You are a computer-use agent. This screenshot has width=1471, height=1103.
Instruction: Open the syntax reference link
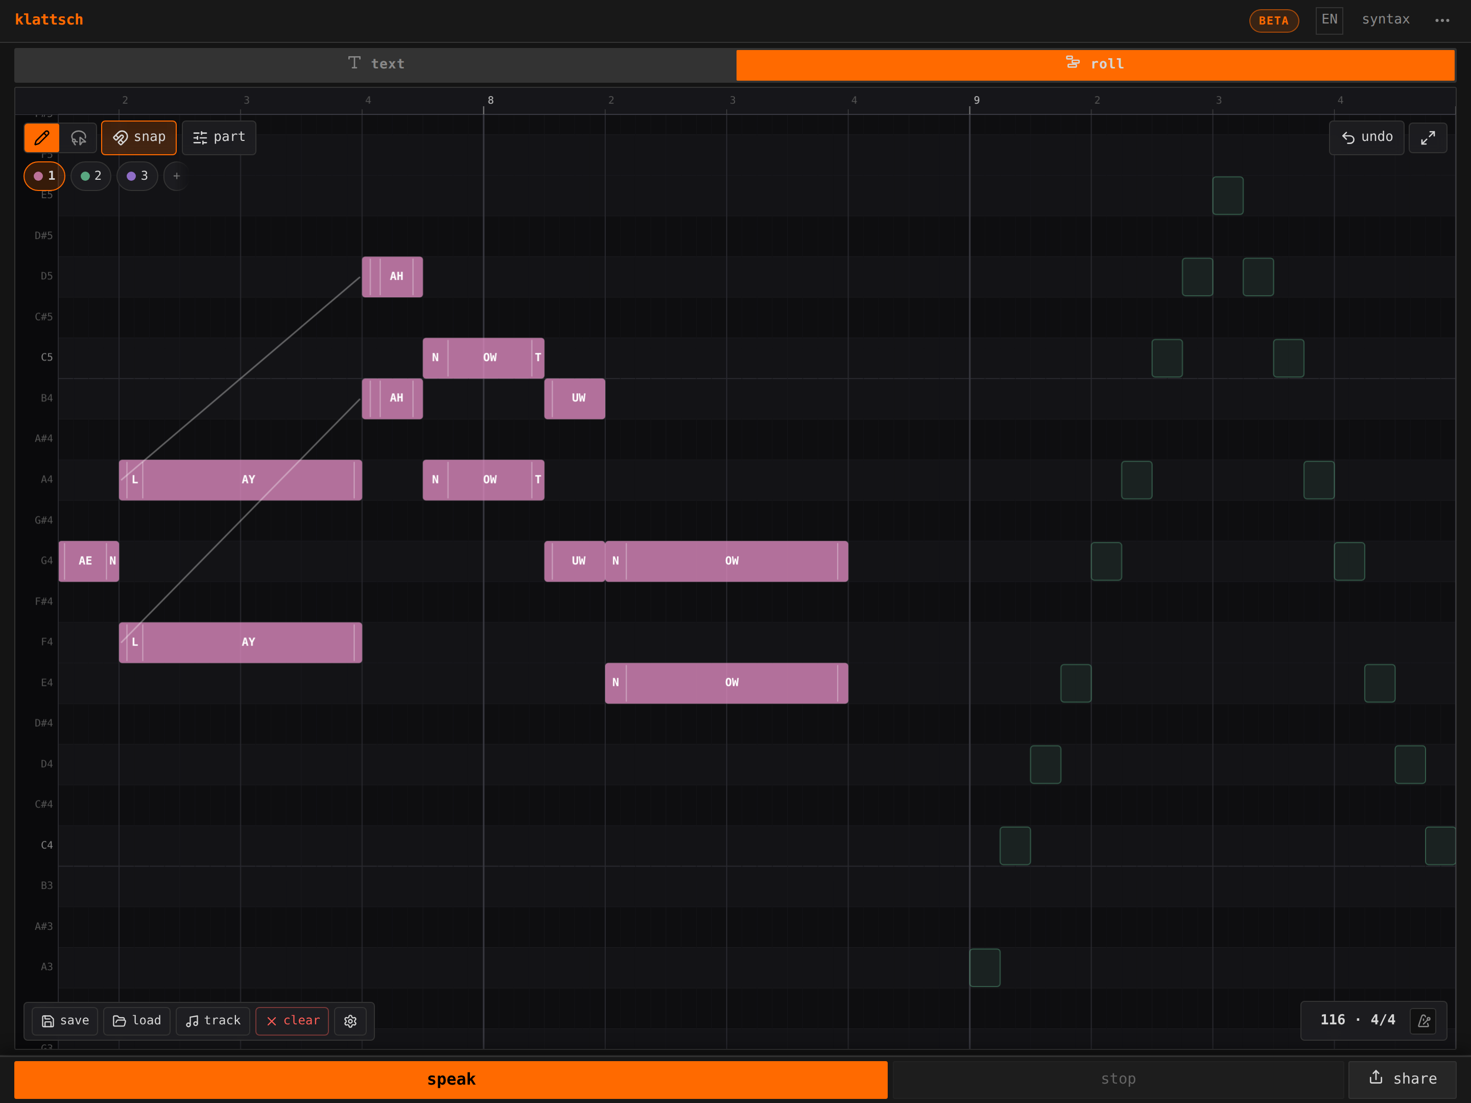tap(1385, 19)
